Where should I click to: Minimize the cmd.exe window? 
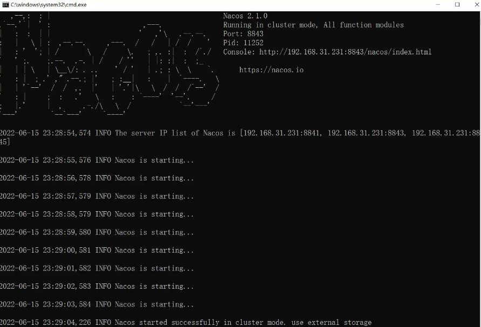coord(438,5)
